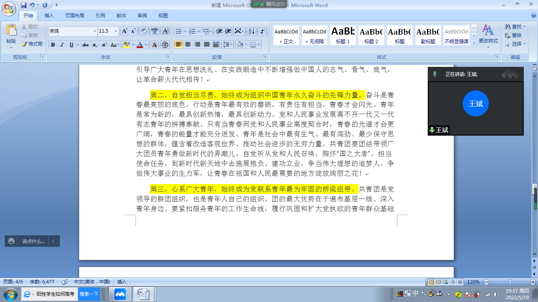Toggle center text alignment
The height and width of the screenshot is (302, 538).
click(188, 44)
